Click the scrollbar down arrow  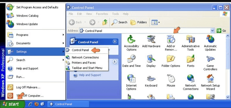[228, 97]
